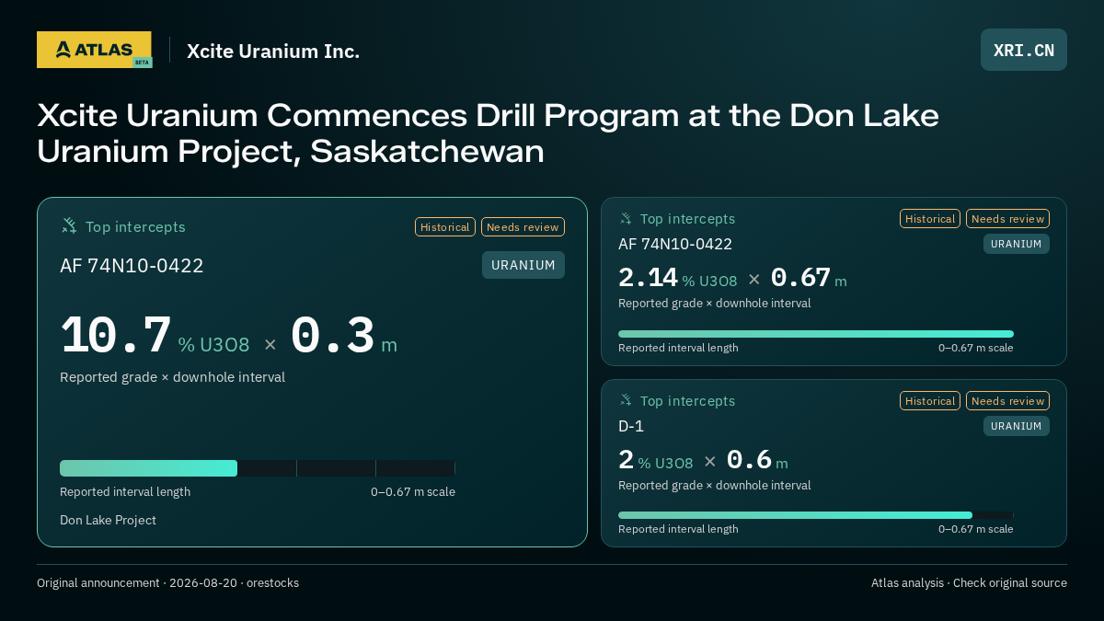Click the drill icon in the 10.7% U3O8 card
The image size is (1104, 621).
(69, 225)
